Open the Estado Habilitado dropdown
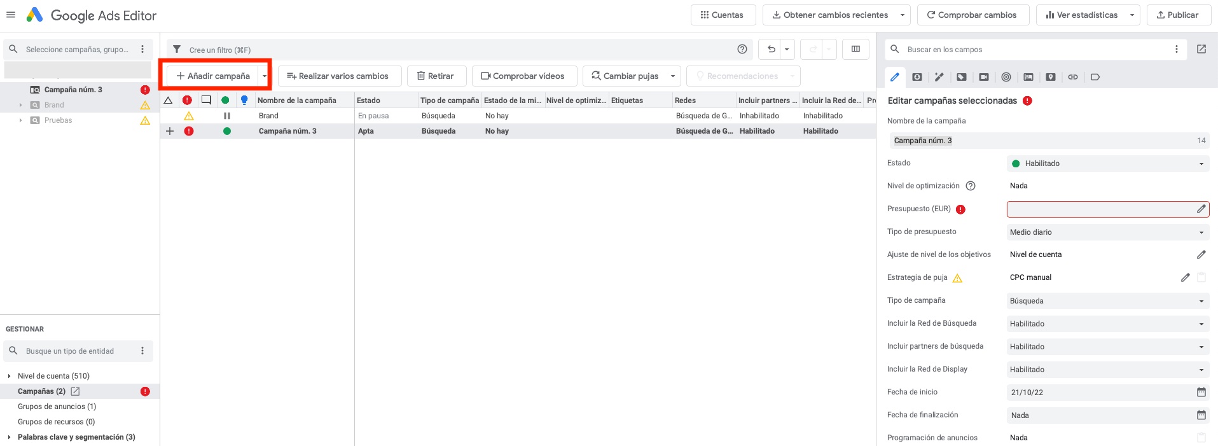The height and width of the screenshot is (446, 1218). (1107, 164)
